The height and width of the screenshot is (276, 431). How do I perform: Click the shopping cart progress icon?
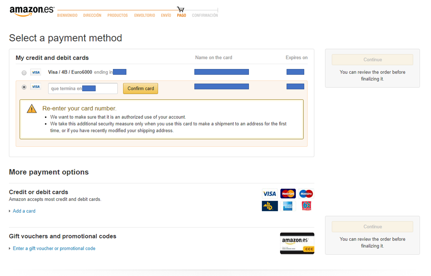click(x=181, y=9)
